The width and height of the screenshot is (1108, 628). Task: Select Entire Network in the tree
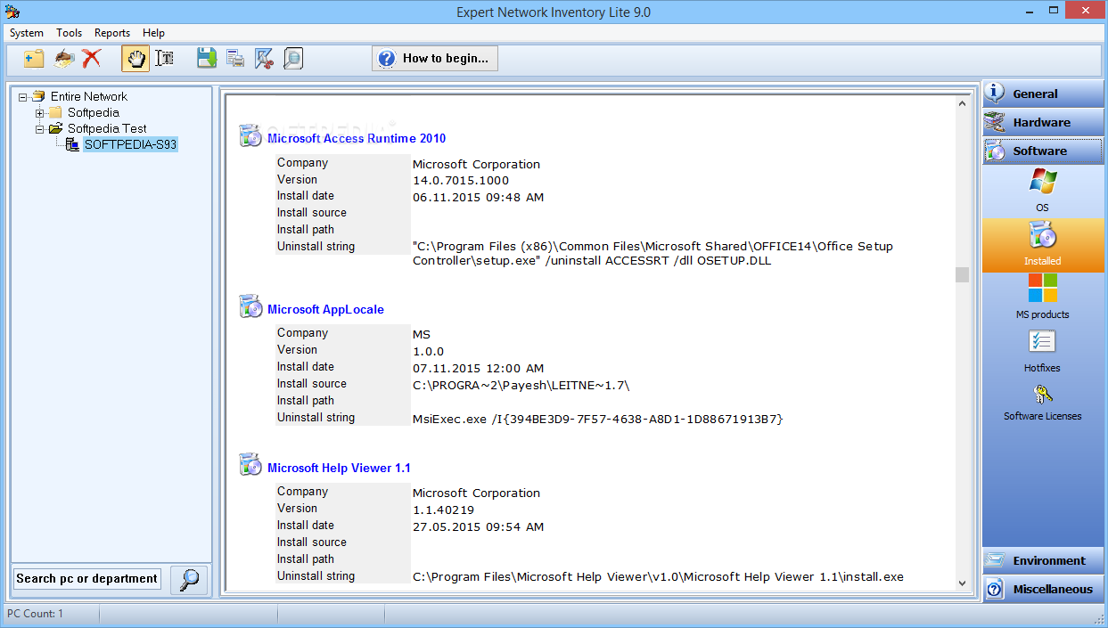click(x=89, y=96)
